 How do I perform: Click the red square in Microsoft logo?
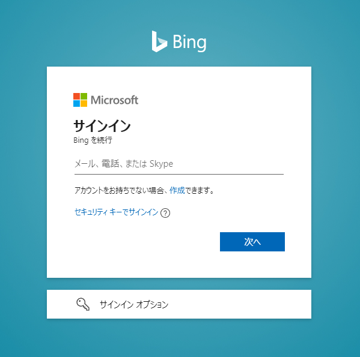pos(76,96)
